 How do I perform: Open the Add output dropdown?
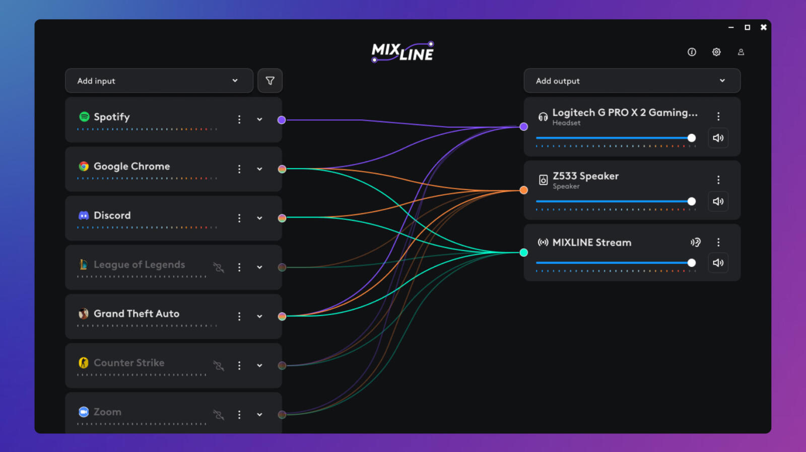pos(632,81)
